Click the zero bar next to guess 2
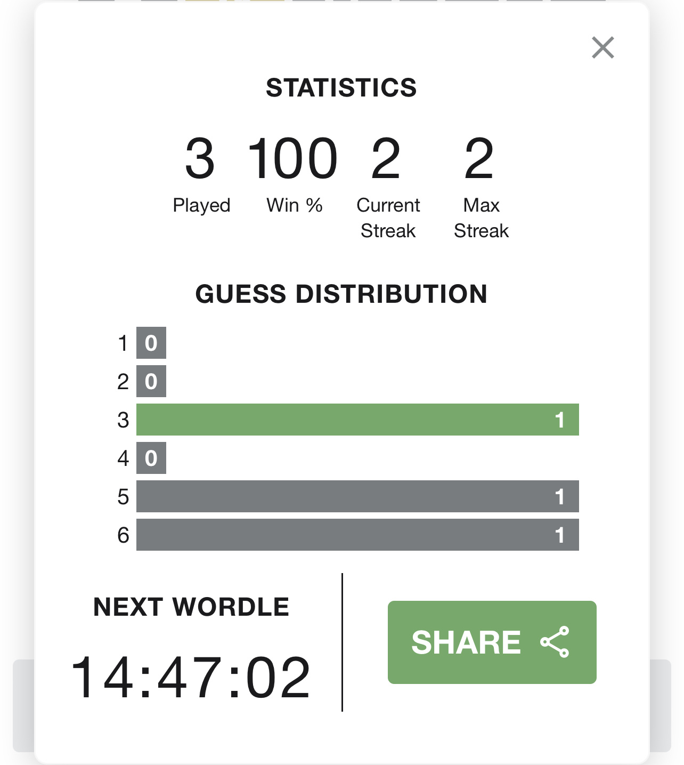The width and height of the screenshot is (684, 765). [151, 381]
